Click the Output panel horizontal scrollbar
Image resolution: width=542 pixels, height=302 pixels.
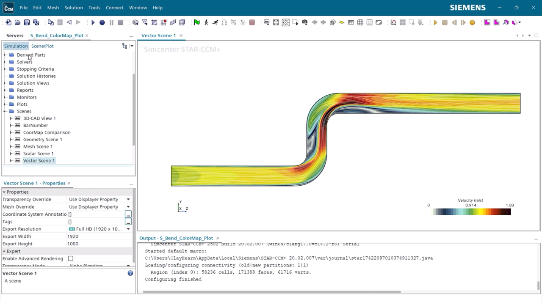coord(271,291)
